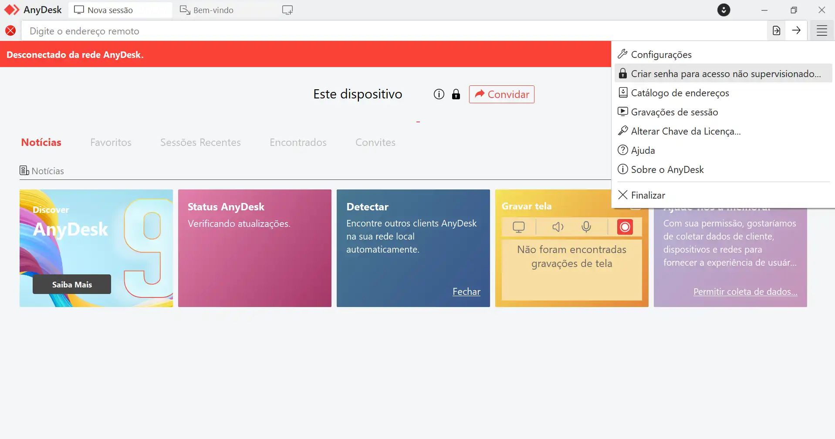This screenshot has width=835, height=439.
Task: Toggle the screen capture monitor icon in Gravar tela
Action: [519, 227]
